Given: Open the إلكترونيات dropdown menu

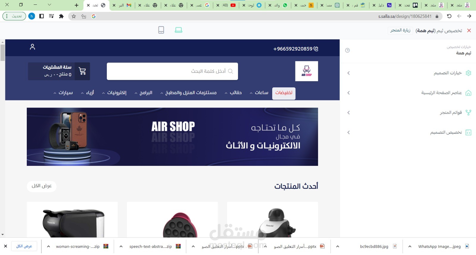Looking at the screenshot, I should [114, 93].
